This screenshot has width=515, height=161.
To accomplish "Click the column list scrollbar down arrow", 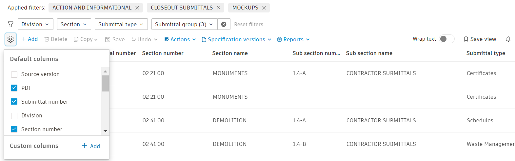I will click(x=105, y=131).
